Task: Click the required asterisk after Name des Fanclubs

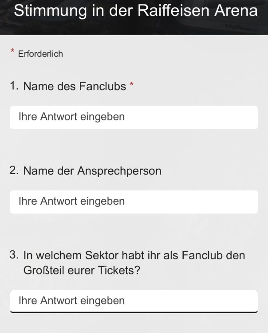Action: coord(131,85)
